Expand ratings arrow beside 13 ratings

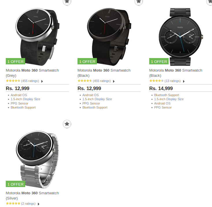coord(184,81)
